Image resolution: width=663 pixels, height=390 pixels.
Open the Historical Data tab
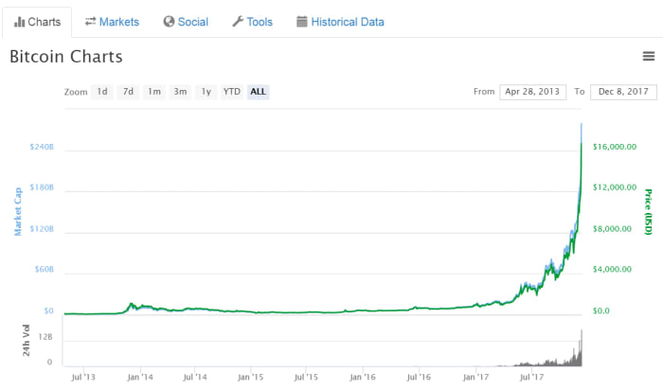(340, 22)
